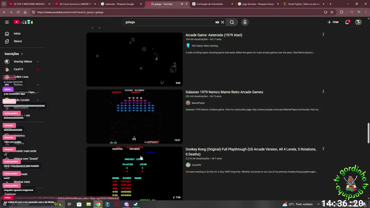Open Old Classic Retro Gaming channel avatar
370x208 pixels.
pyautogui.click(x=188, y=46)
